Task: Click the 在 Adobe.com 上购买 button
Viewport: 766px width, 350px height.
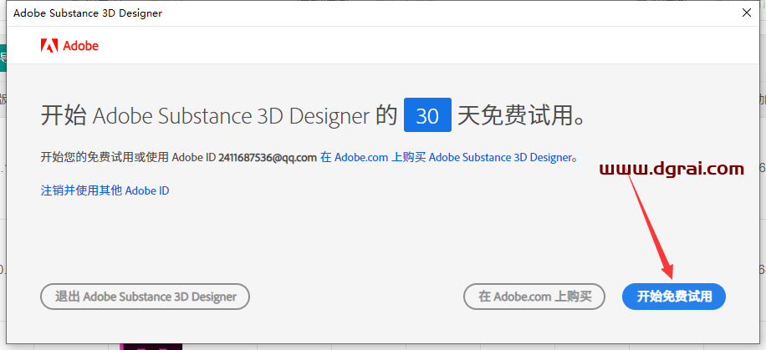Action: [x=534, y=297]
